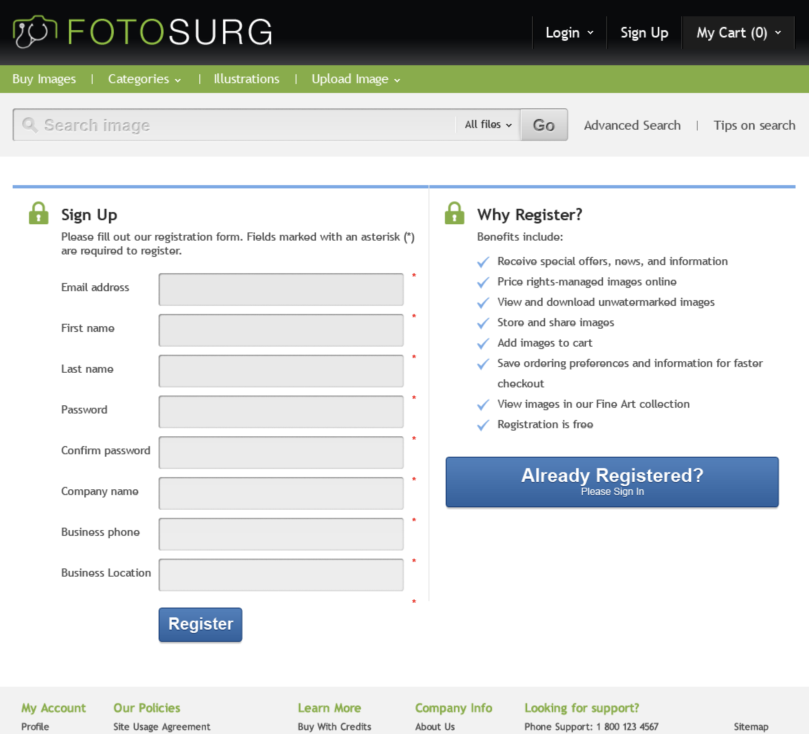Focus the Company name input field
The height and width of the screenshot is (734, 809).
pos(281,493)
